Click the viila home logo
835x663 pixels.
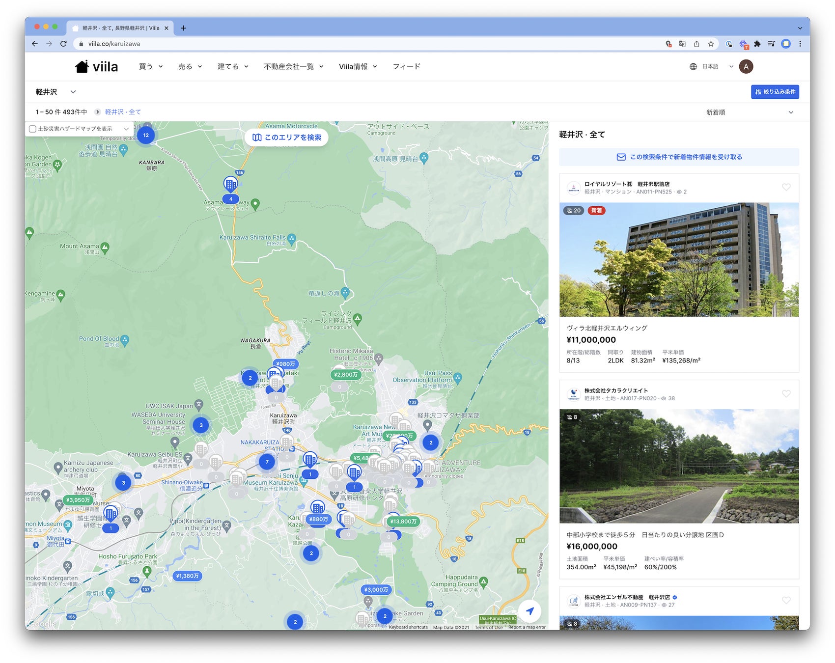96,67
